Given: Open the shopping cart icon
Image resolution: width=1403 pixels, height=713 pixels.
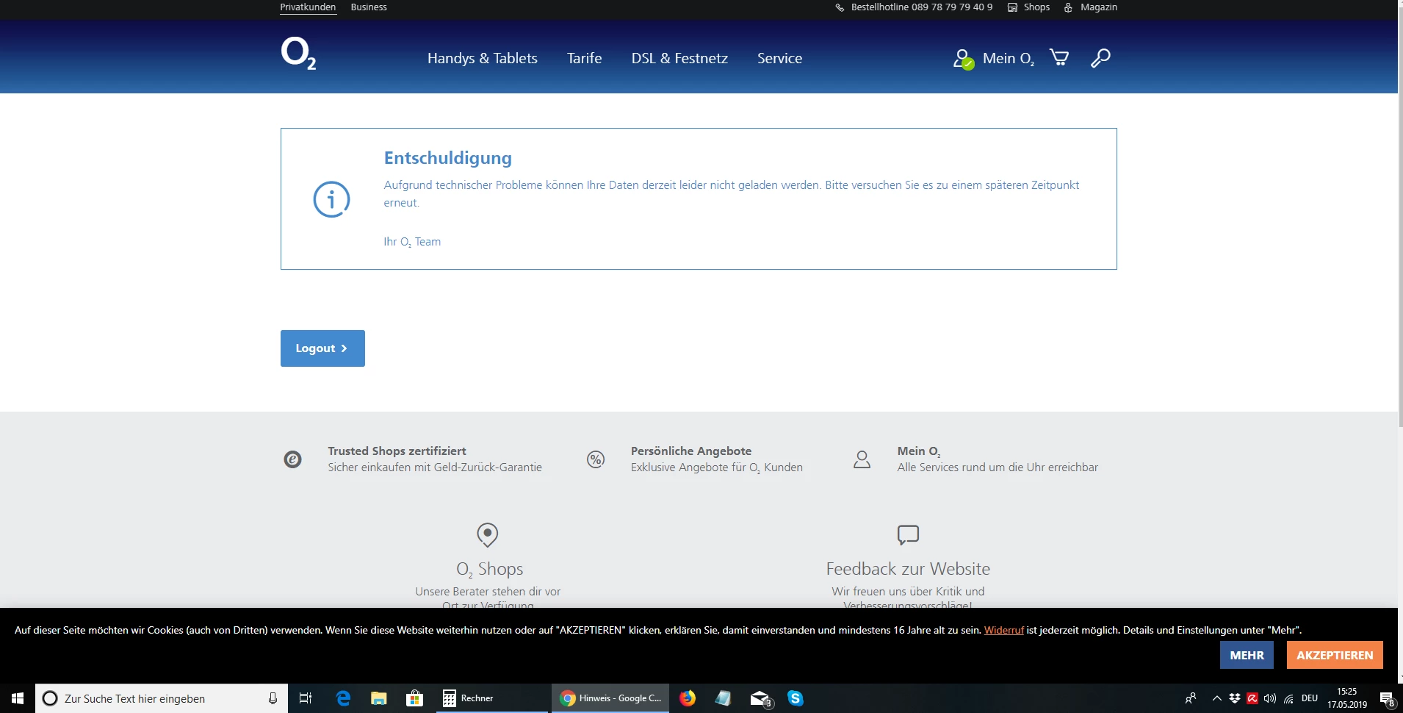Looking at the screenshot, I should click(1058, 57).
